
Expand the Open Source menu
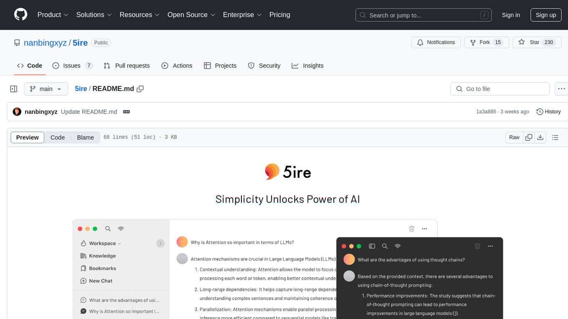tap(191, 15)
